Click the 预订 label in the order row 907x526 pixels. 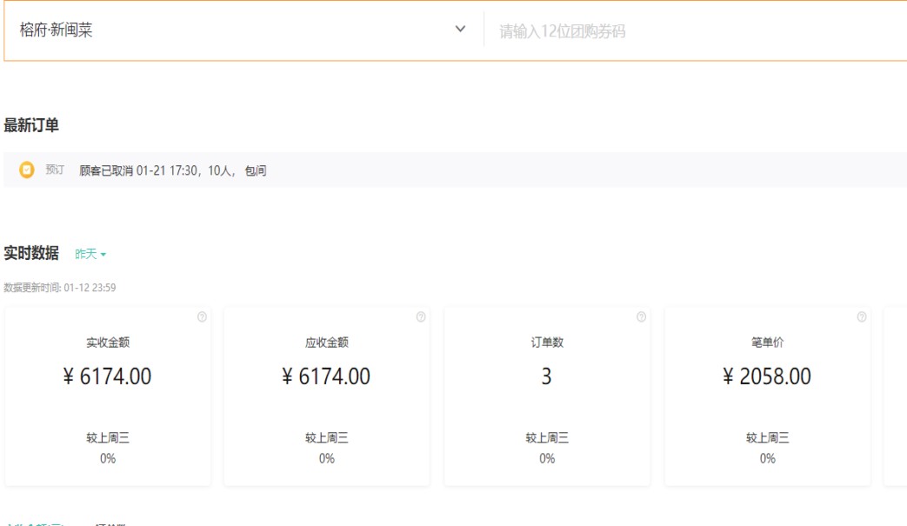tap(55, 170)
